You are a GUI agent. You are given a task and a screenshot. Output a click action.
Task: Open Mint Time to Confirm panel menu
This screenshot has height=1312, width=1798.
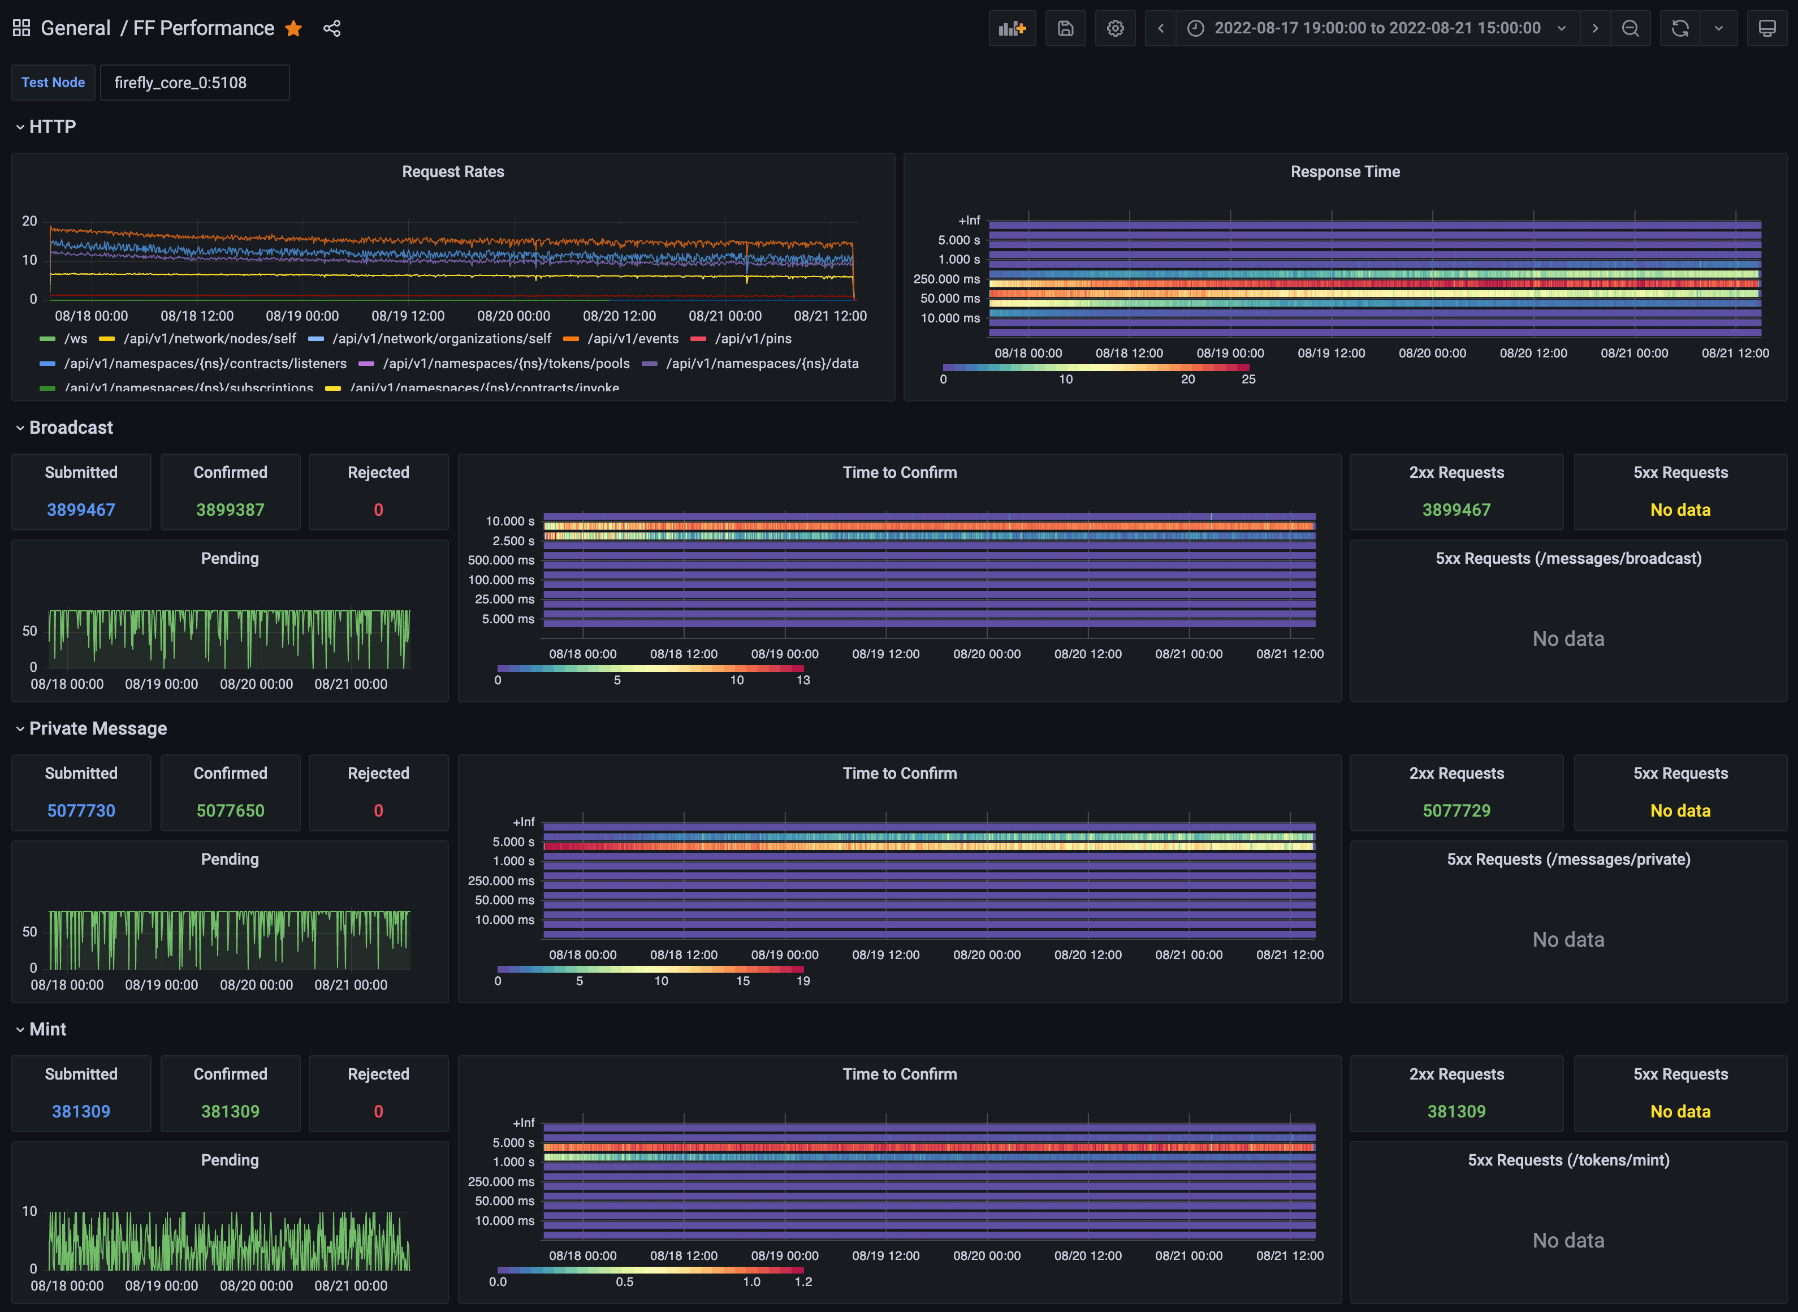(900, 1074)
